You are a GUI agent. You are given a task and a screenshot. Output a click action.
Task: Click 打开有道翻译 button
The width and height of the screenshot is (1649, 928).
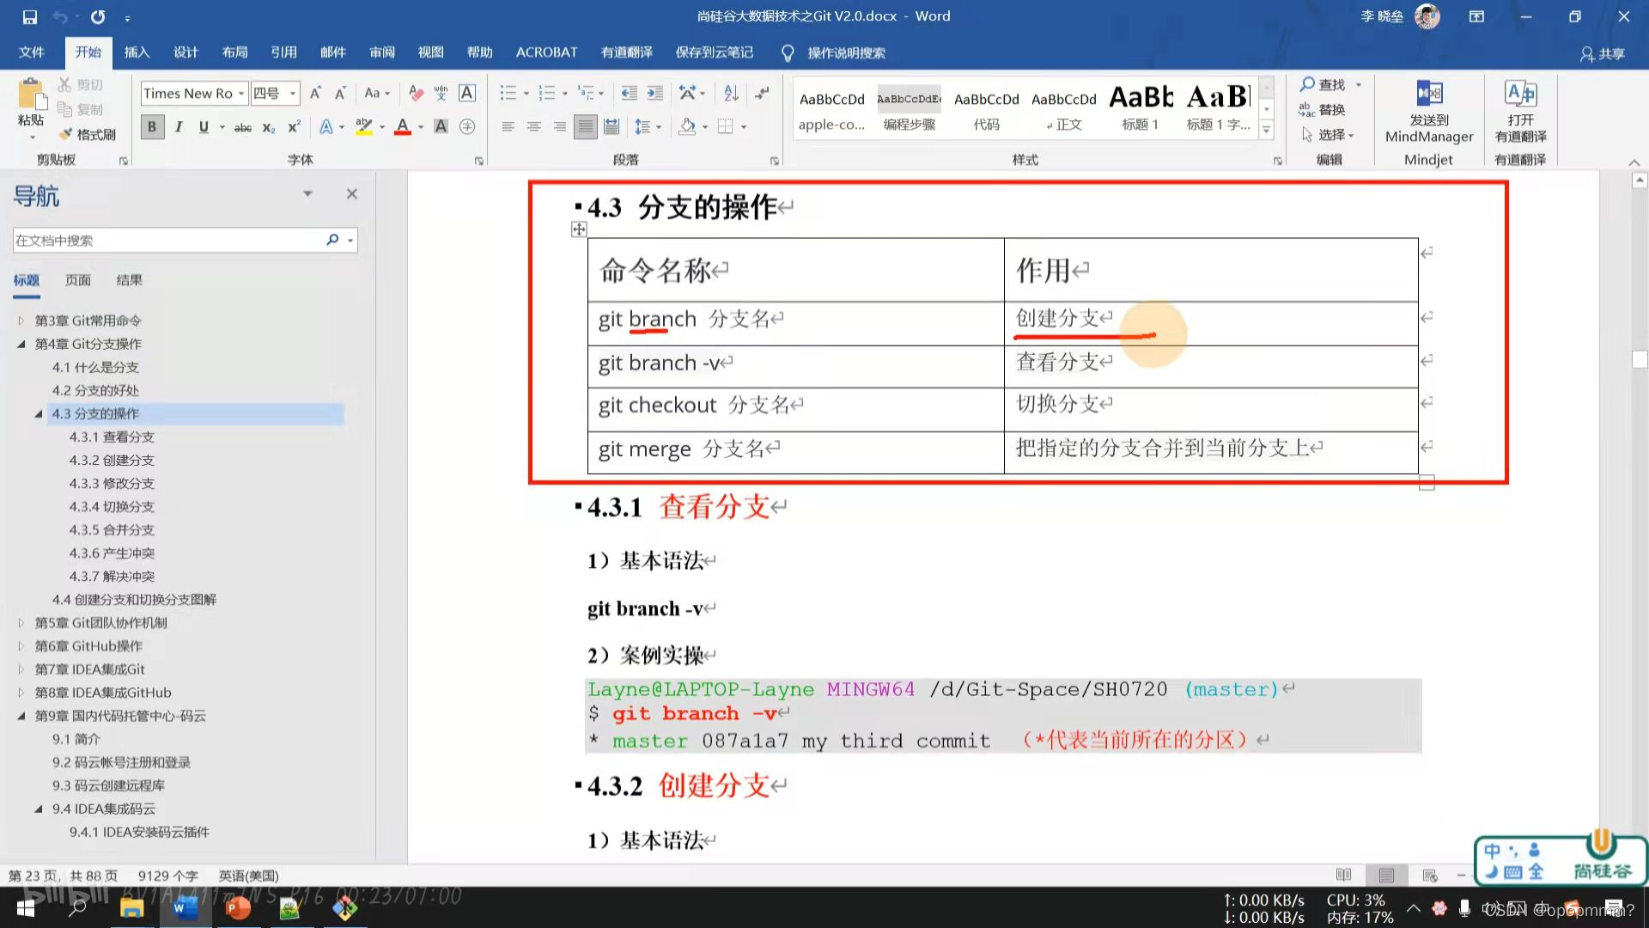click(1520, 112)
